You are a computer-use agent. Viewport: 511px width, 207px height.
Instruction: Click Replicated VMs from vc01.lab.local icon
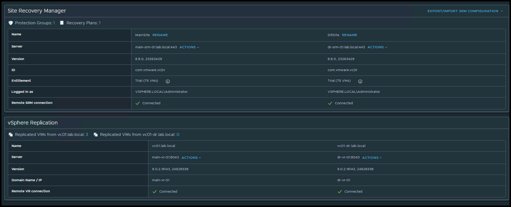tap(11, 135)
